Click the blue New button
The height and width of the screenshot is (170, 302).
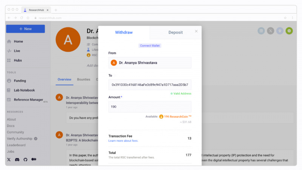[25, 29]
